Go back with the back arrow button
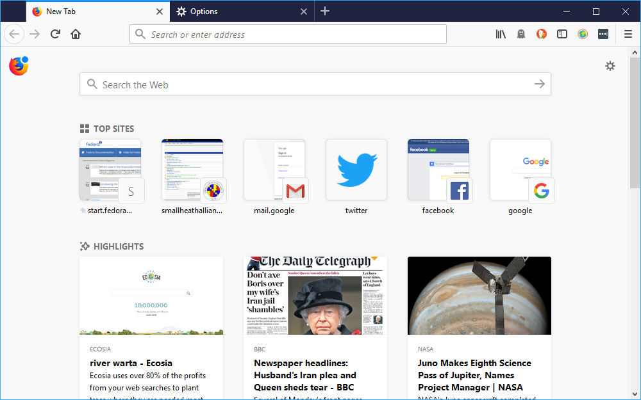Viewport: 641px width, 400px height. coord(14,35)
